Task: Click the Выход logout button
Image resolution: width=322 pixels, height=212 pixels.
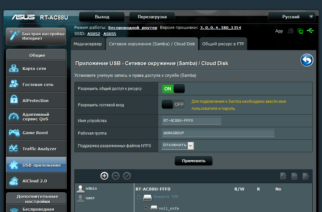Action: 102,17
